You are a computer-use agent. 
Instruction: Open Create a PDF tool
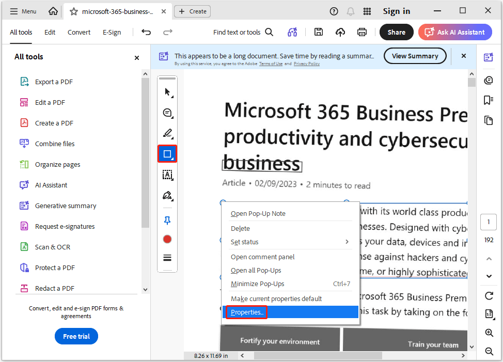(x=46, y=123)
